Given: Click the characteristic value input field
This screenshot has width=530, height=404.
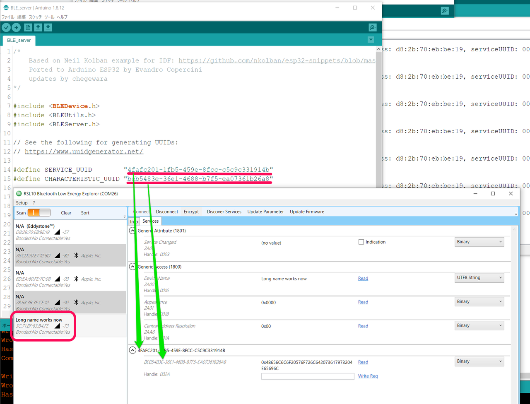Looking at the screenshot, I should (308, 376).
